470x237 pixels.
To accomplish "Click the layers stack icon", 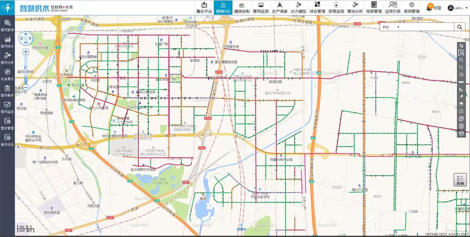I will (461, 104).
